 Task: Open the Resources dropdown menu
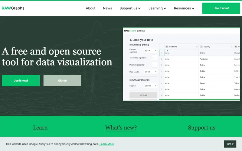[184, 8]
